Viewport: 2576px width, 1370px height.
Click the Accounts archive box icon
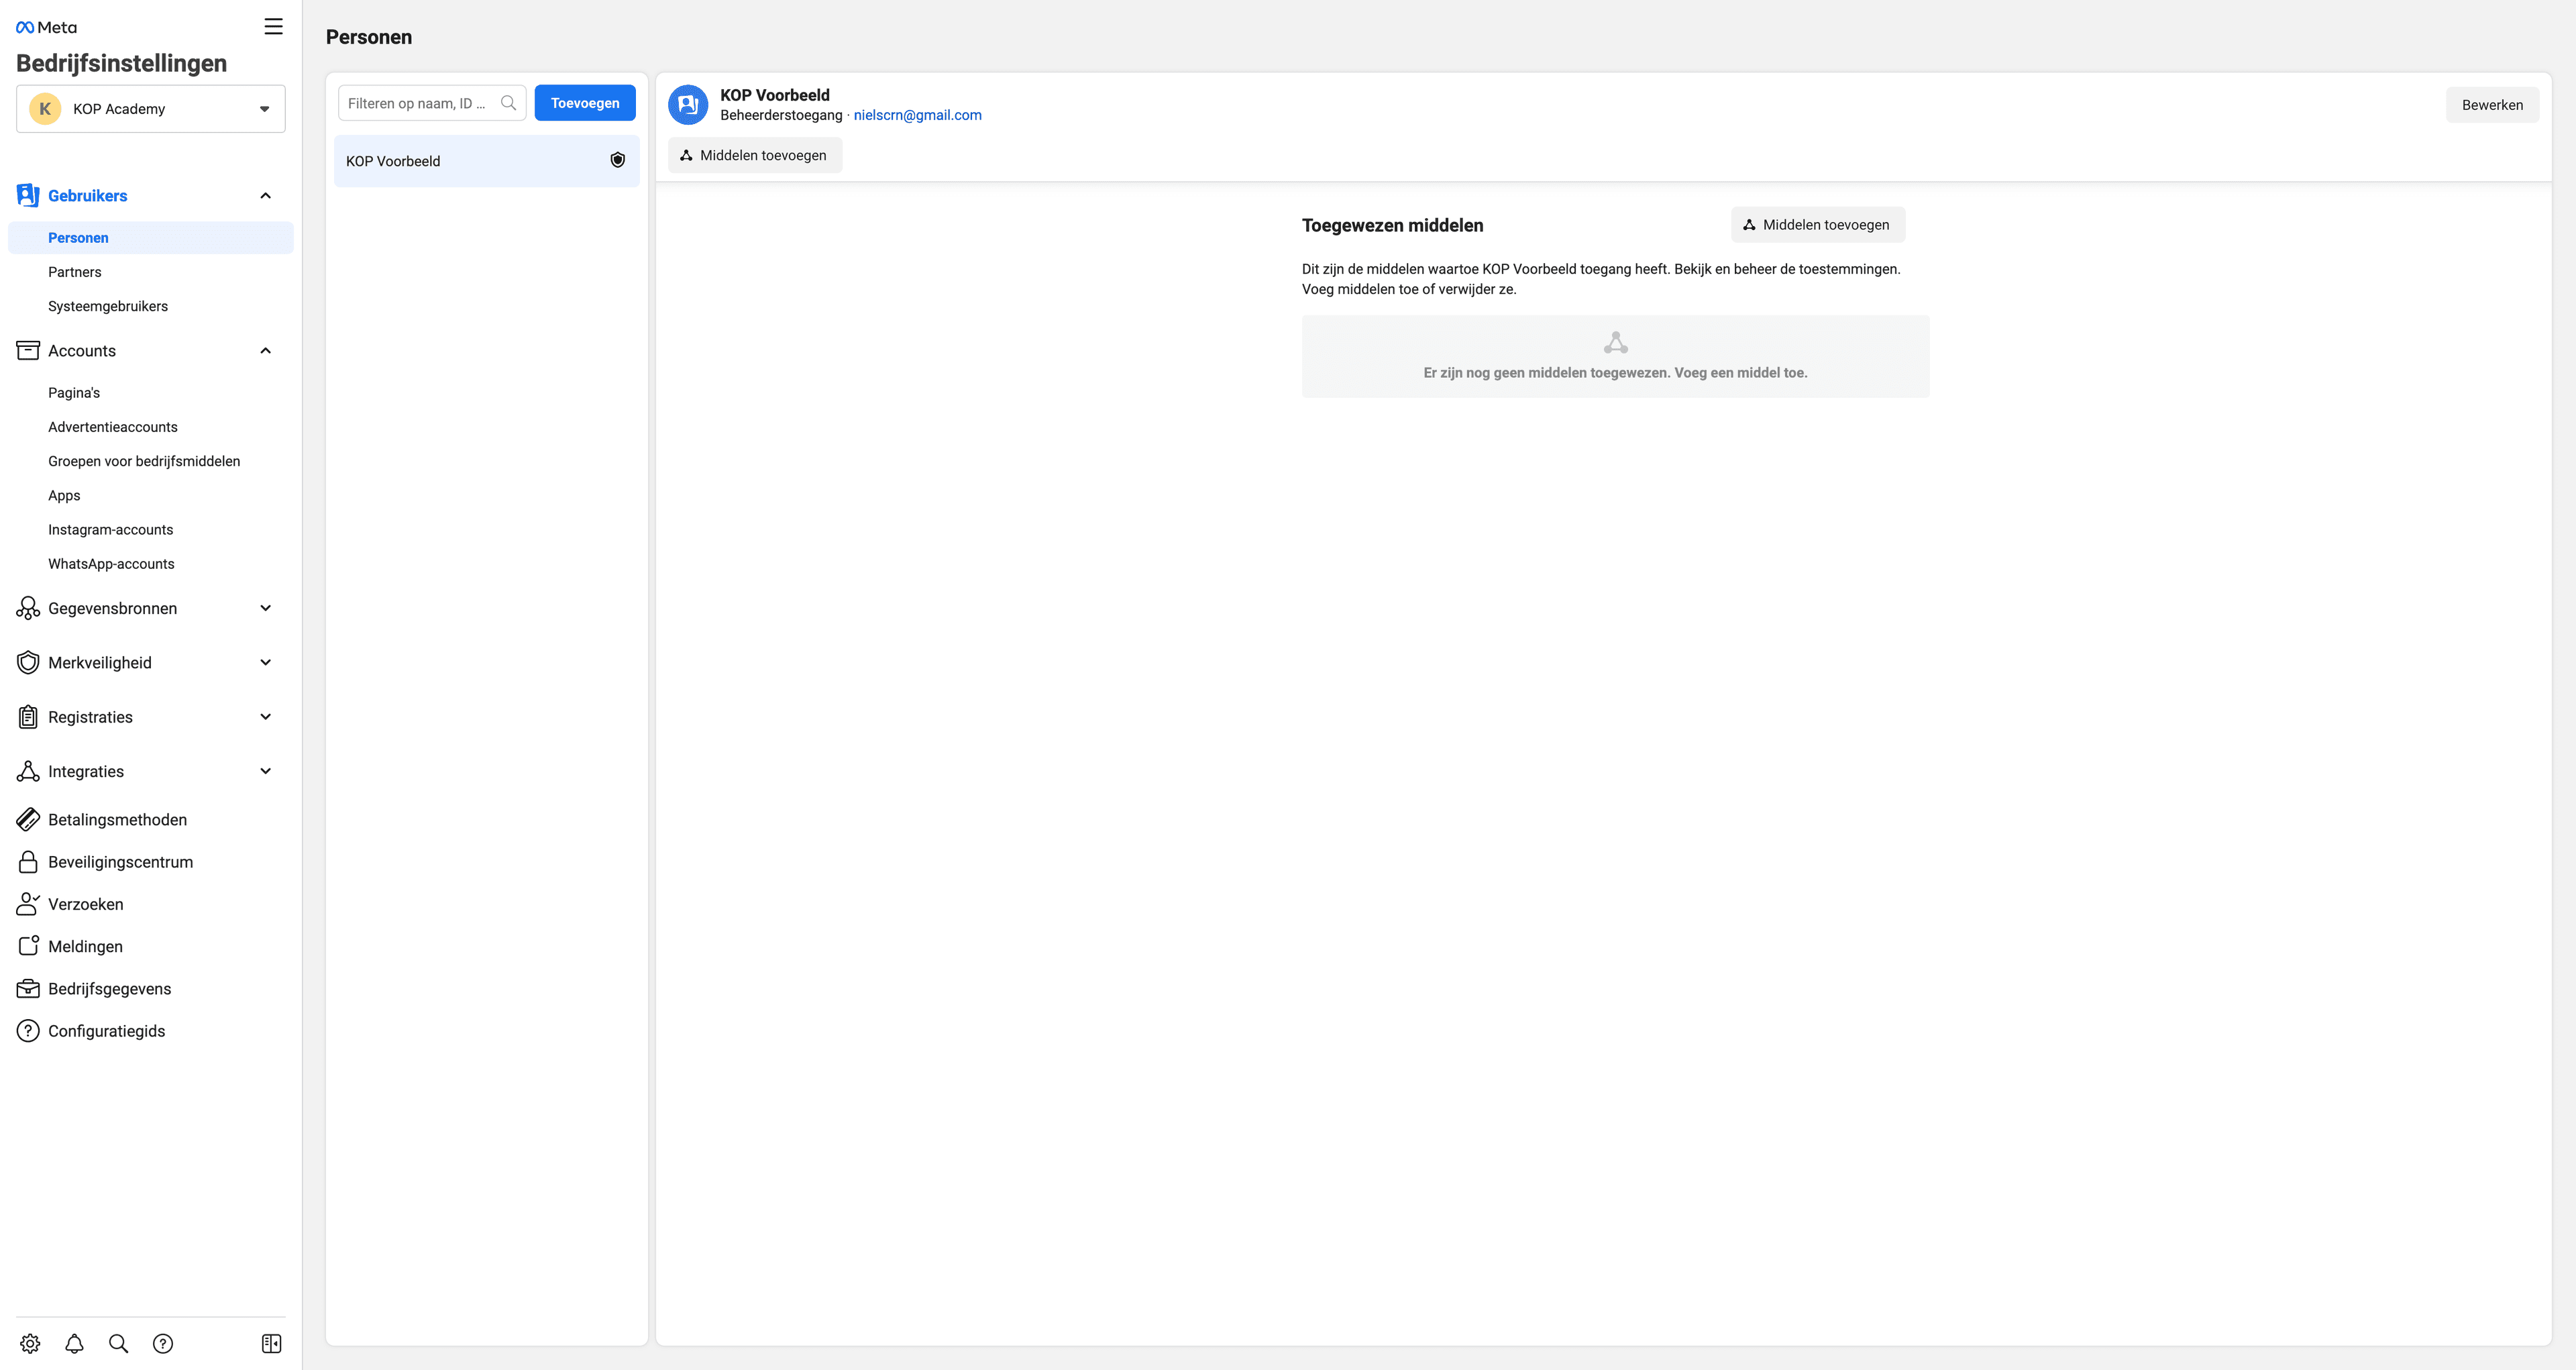[x=28, y=350]
